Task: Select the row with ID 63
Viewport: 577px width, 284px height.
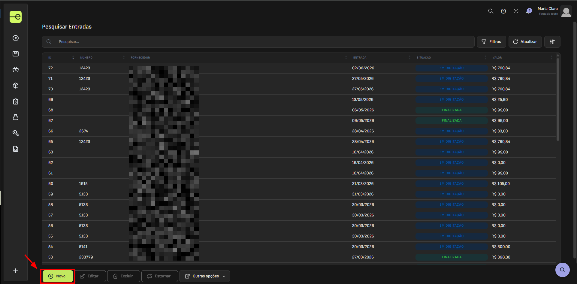Action: pyautogui.click(x=299, y=152)
